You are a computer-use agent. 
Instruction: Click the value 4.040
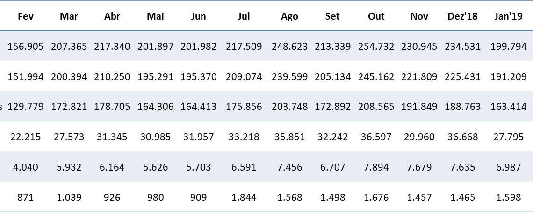26,167
